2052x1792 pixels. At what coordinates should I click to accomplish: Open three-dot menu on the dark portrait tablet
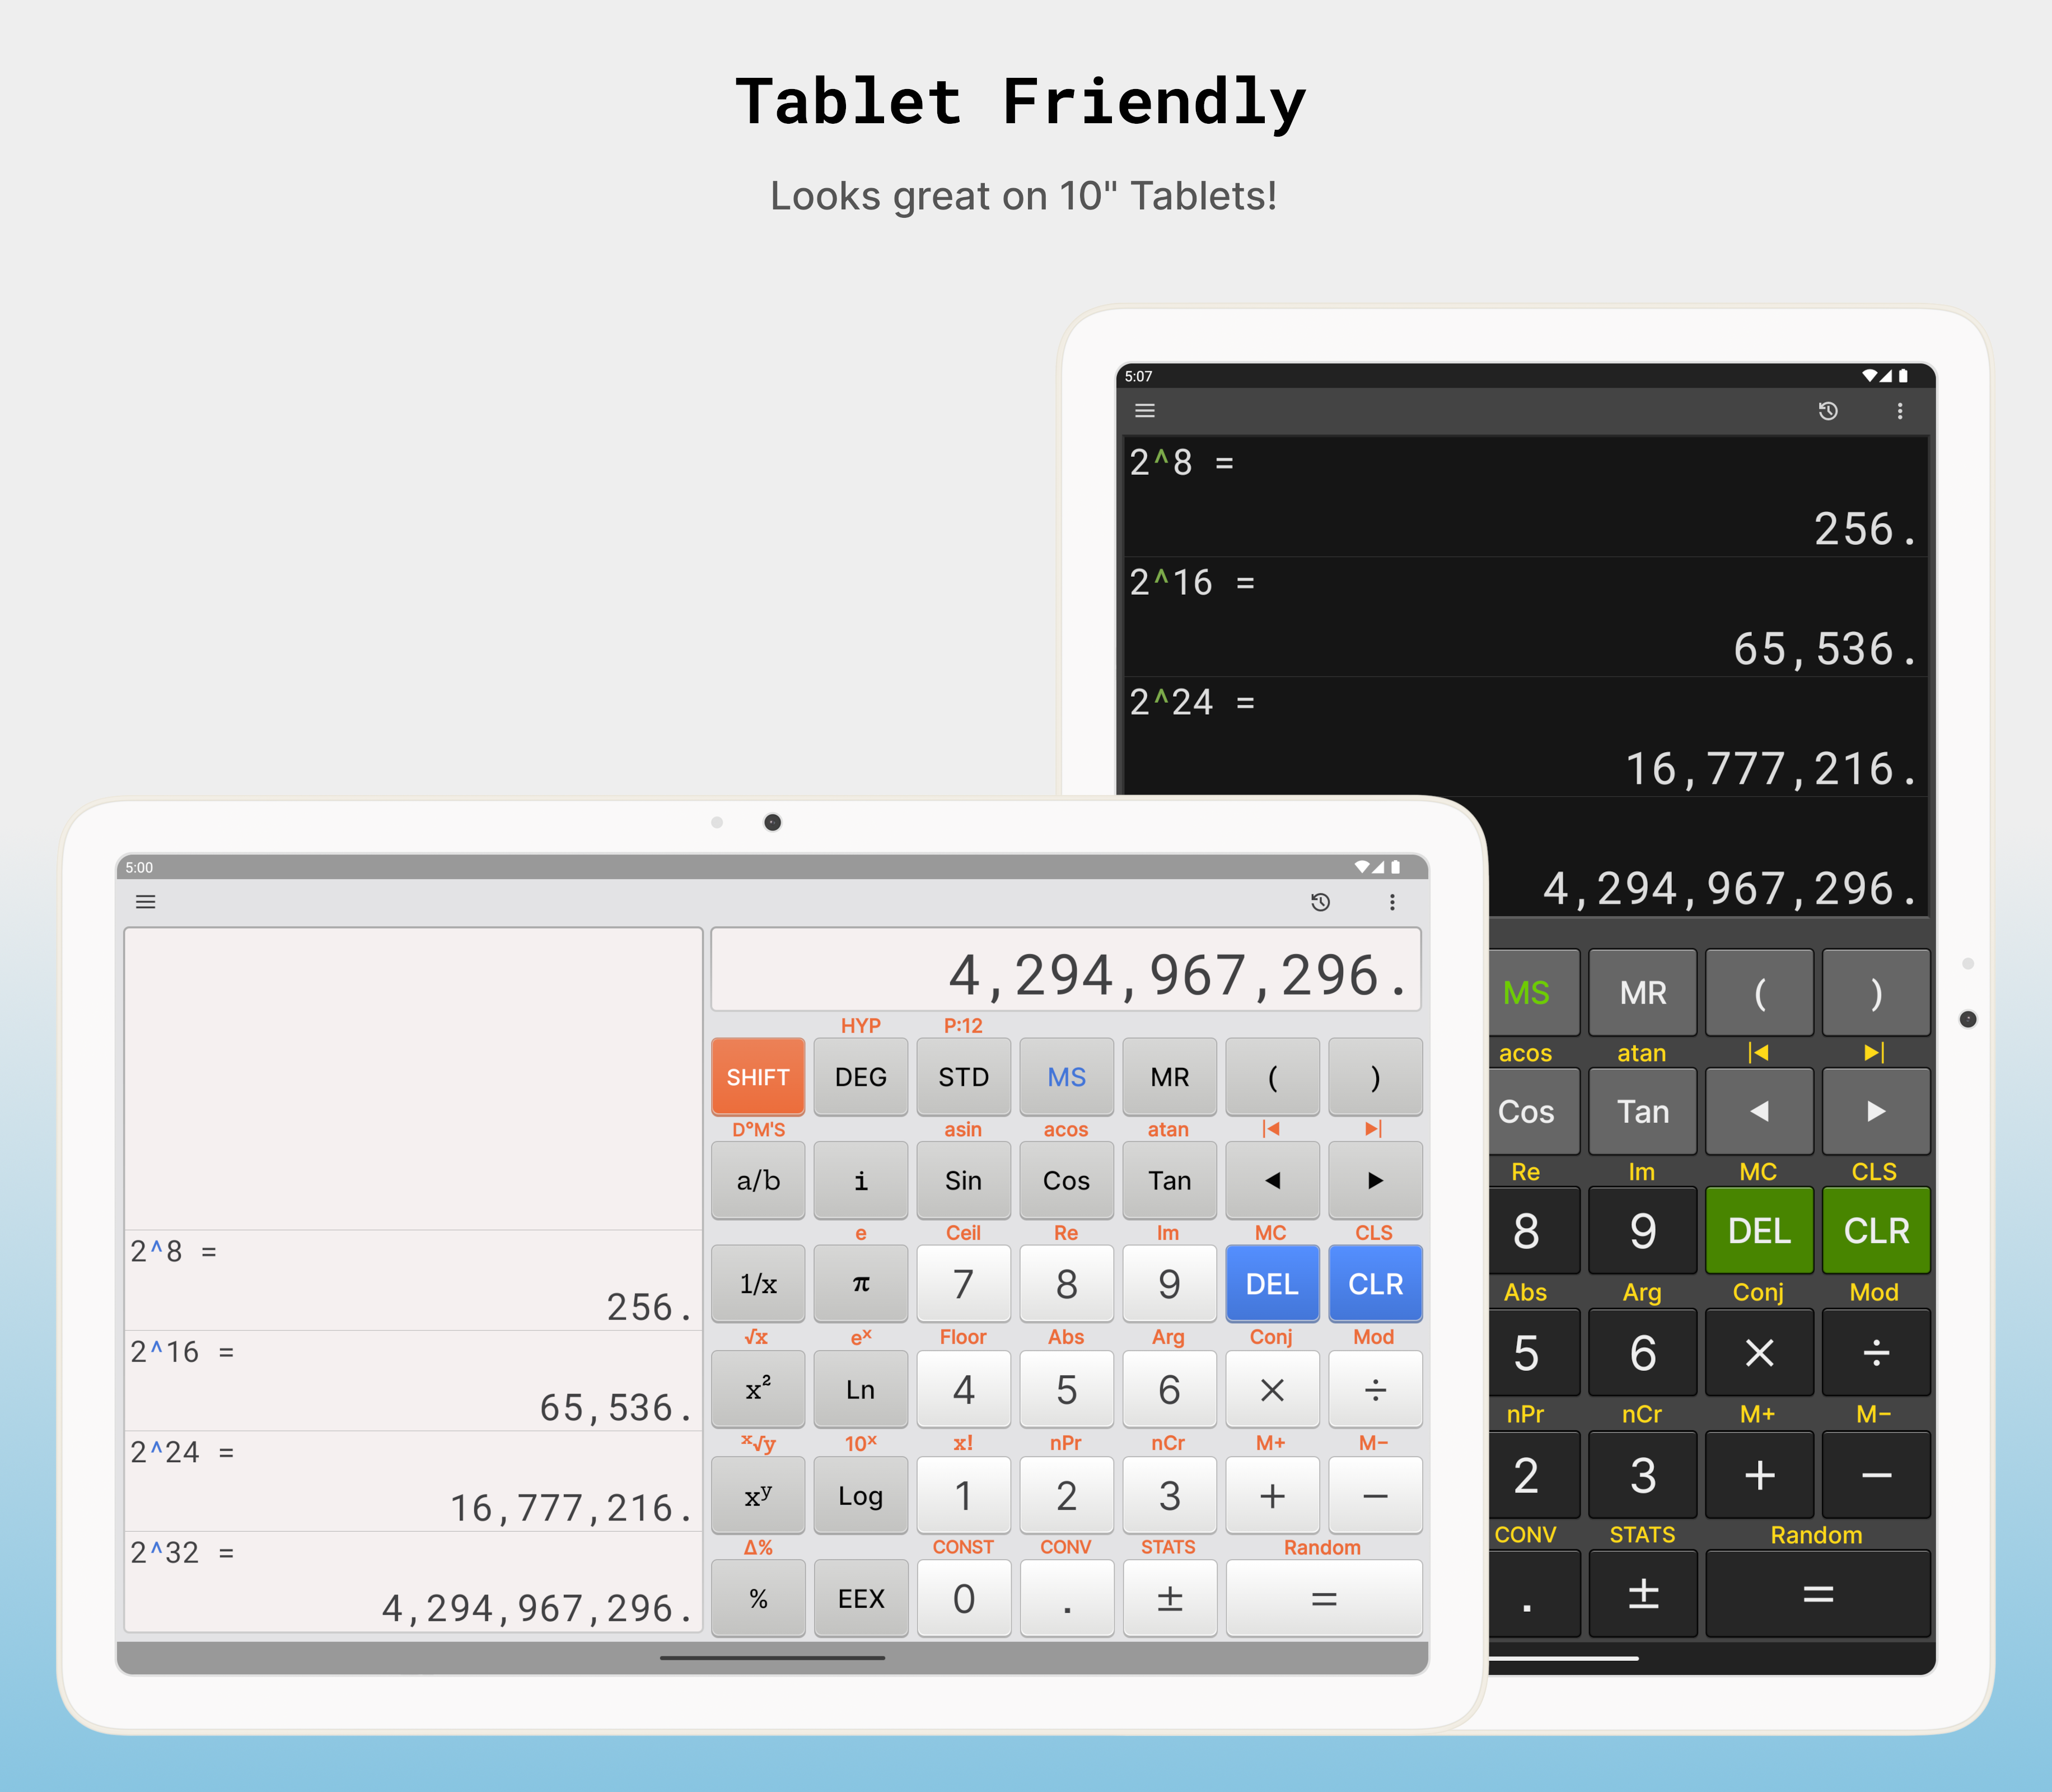tap(1900, 411)
